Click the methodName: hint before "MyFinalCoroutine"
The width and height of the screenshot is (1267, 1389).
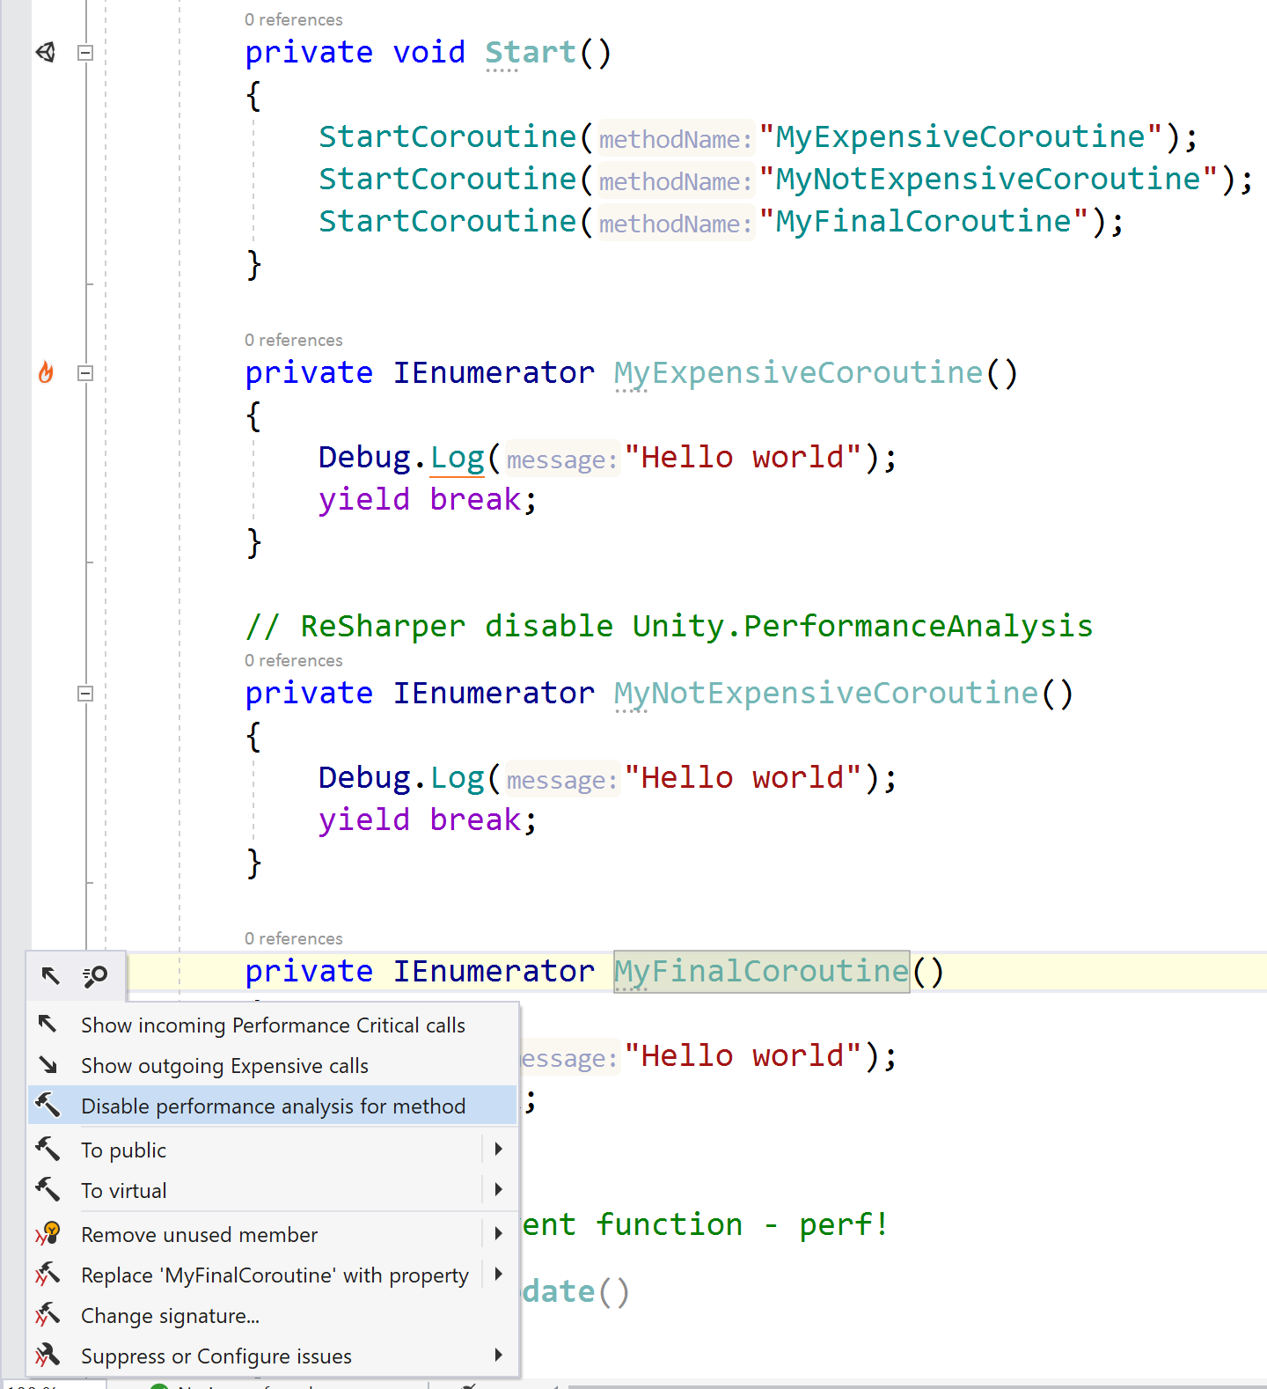pyautogui.click(x=676, y=223)
